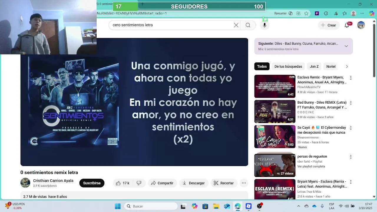The width and height of the screenshot is (377, 212).
Task: Expand the Siguiente mix playlist panel
Action: pos(346,46)
